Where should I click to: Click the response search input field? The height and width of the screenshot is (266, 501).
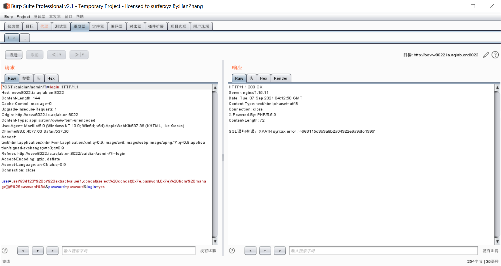click(x=384, y=251)
